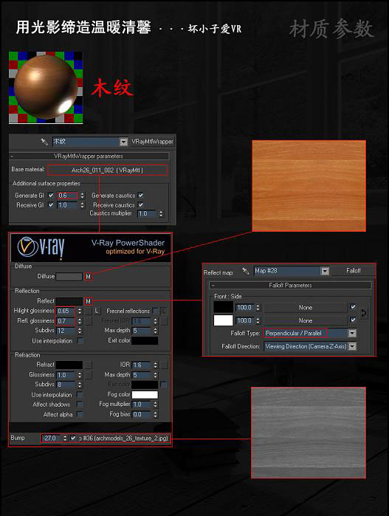Click the Bump amount 27.0 field

pyautogui.click(x=52, y=438)
